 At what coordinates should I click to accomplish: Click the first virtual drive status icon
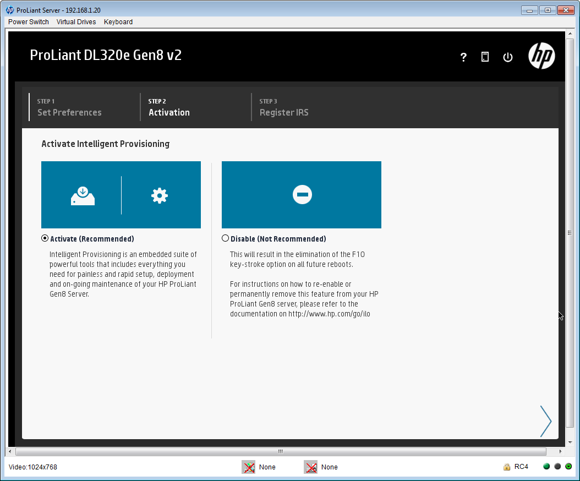249,467
